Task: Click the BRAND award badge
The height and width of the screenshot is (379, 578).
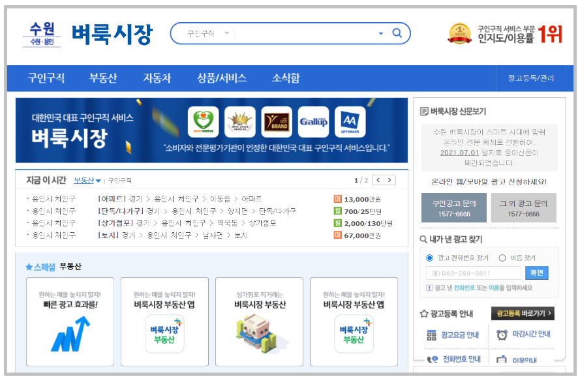Action: click(277, 122)
